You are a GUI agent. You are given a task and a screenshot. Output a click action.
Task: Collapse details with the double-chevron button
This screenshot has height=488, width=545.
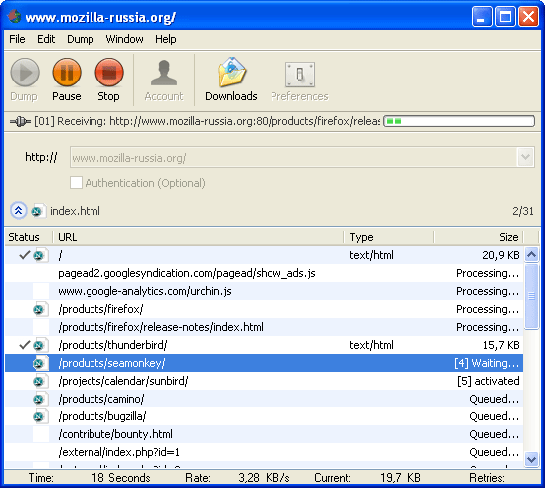click(x=19, y=210)
